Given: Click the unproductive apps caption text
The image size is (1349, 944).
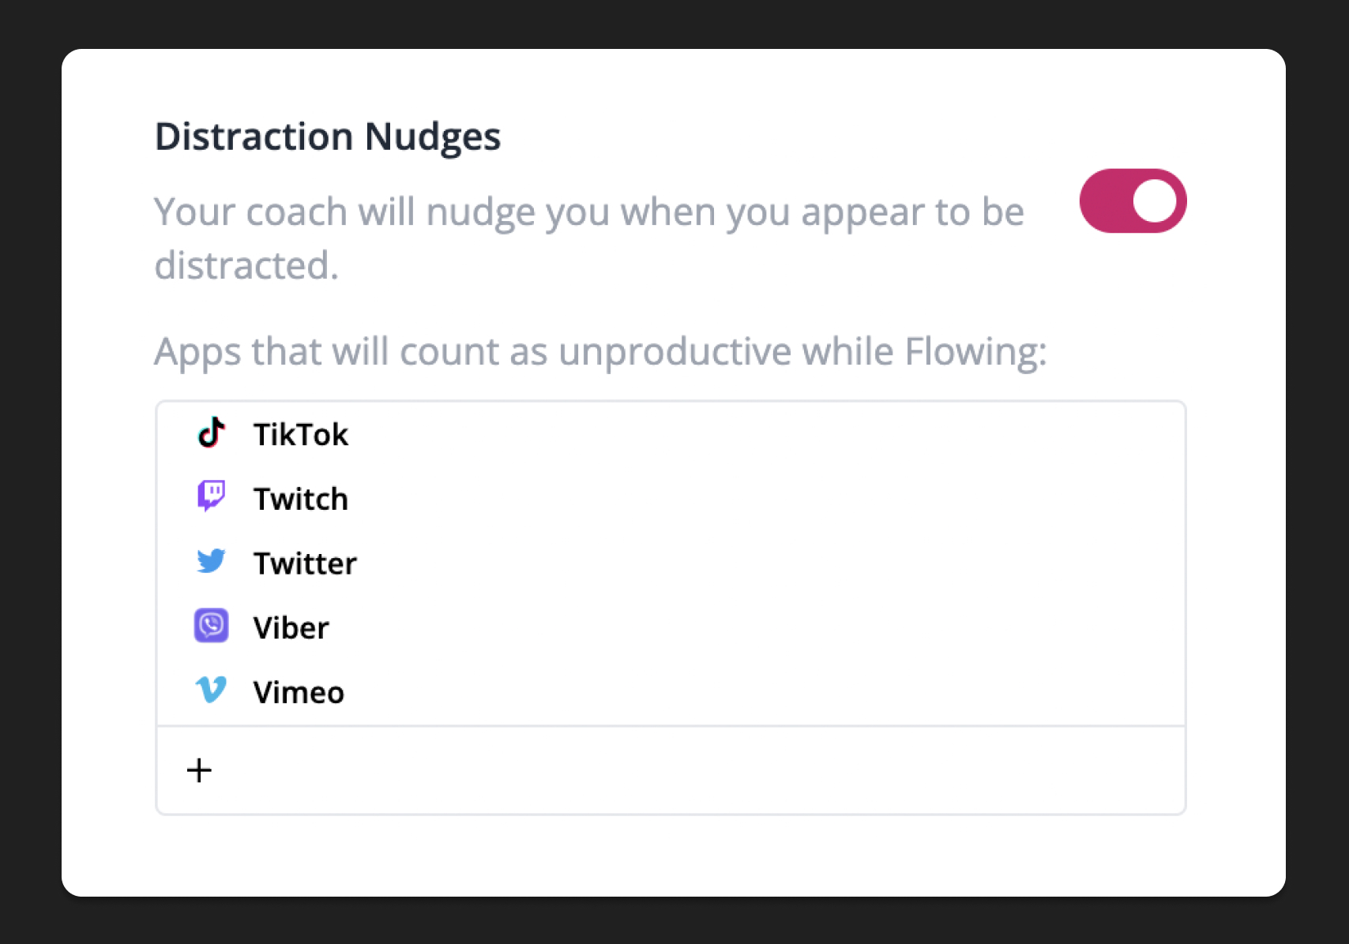Looking at the screenshot, I should (600, 352).
